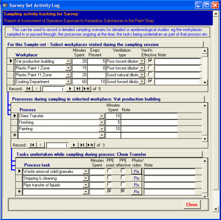Viewport: 221px width, 220px height.
Task: Go to first record in Workplace navigator
Action: point(28,89)
